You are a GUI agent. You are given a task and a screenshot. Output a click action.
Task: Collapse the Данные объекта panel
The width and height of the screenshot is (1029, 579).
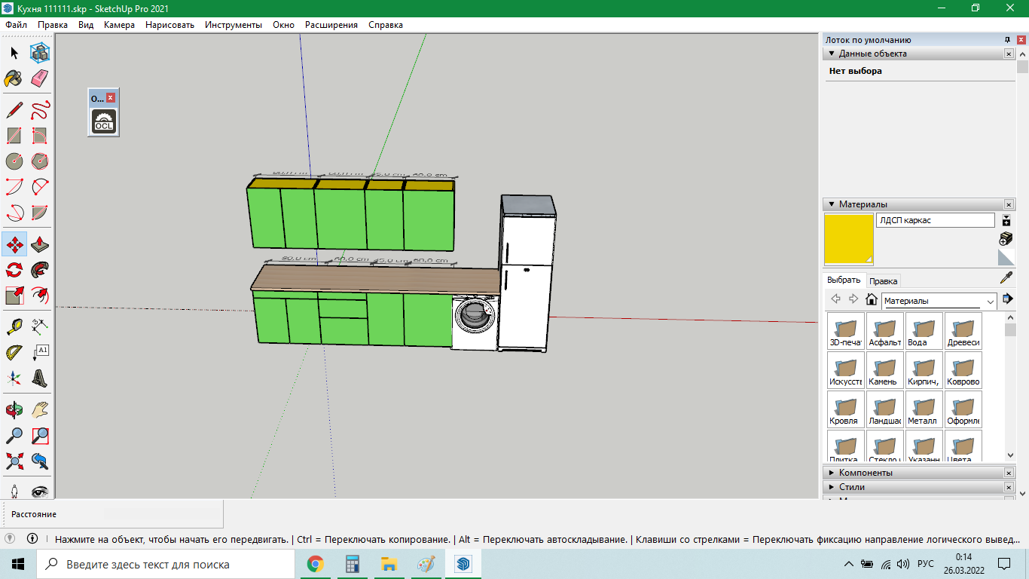point(832,54)
